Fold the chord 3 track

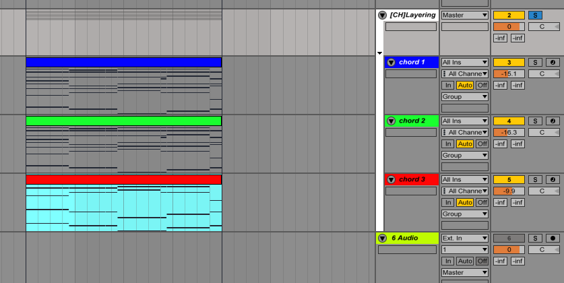tap(391, 179)
